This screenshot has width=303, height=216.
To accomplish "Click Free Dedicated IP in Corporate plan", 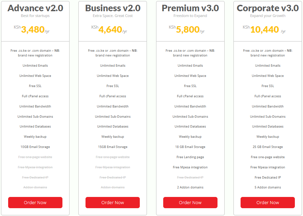I will (268, 178).
